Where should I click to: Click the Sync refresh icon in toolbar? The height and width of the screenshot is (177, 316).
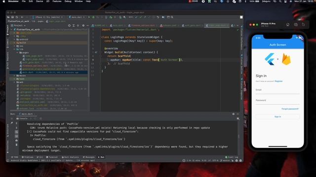click(17, 17)
